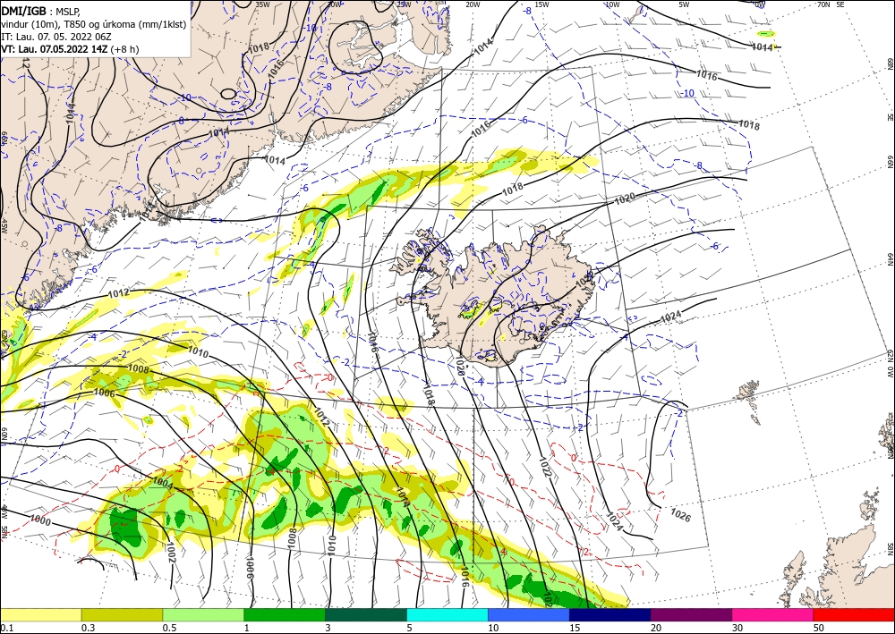Viewport: 895px width, 634px height.
Task: Click the legend value 10 under the scale
Action: coord(493,628)
